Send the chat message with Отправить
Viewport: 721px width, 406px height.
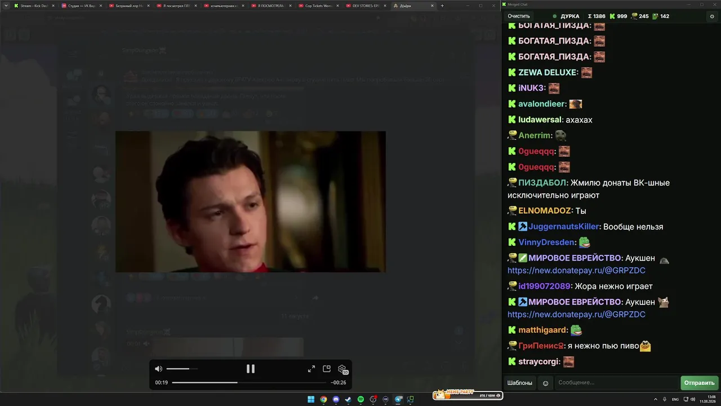pos(699,383)
